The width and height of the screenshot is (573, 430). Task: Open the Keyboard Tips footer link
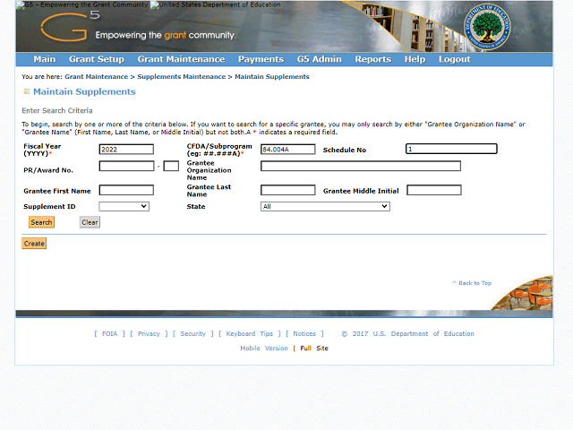pyautogui.click(x=250, y=334)
